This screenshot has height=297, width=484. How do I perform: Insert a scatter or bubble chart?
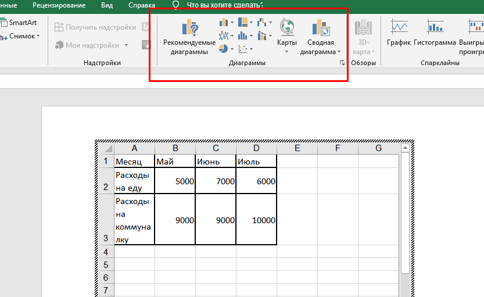(x=243, y=49)
